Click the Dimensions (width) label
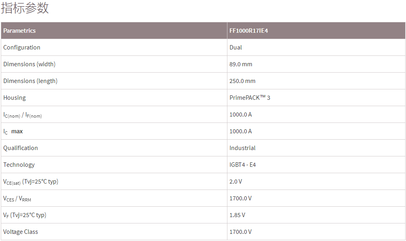 29,64
